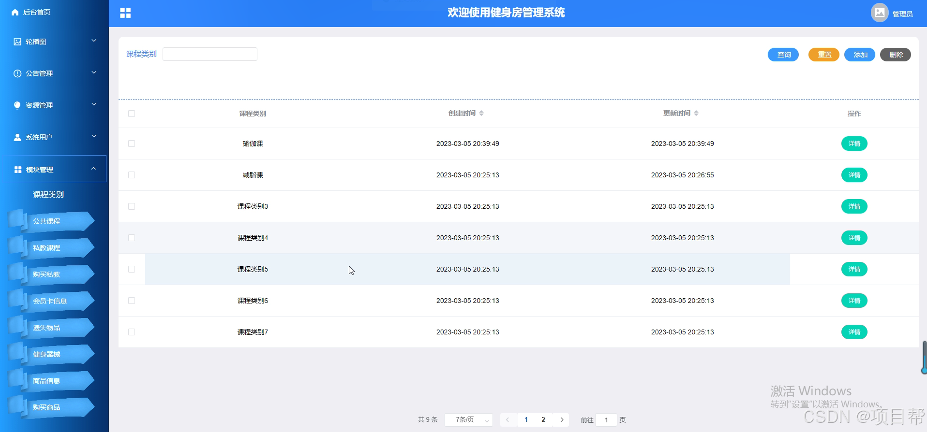
Task: Sort by 更新时间 column arrows
Action: tap(696, 113)
